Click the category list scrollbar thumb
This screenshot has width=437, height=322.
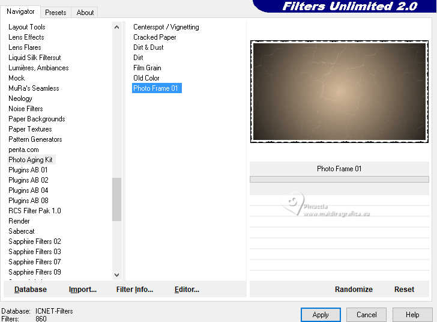(x=117, y=199)
